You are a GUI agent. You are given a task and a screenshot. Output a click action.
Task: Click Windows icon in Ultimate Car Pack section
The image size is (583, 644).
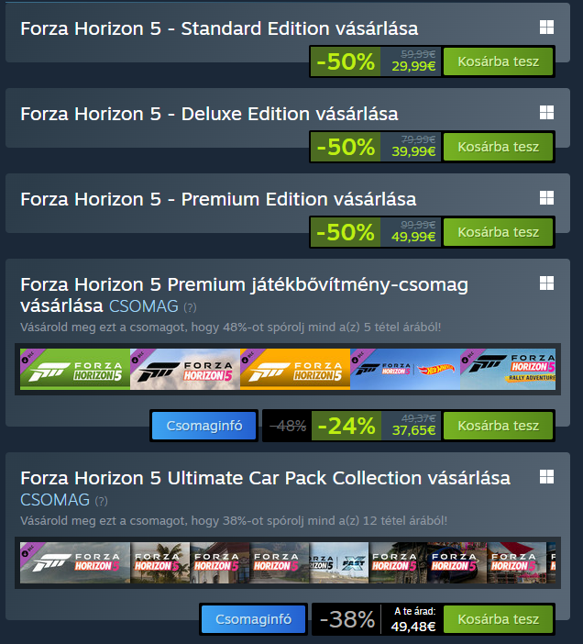pyautogui.click(x=546, y=477)
